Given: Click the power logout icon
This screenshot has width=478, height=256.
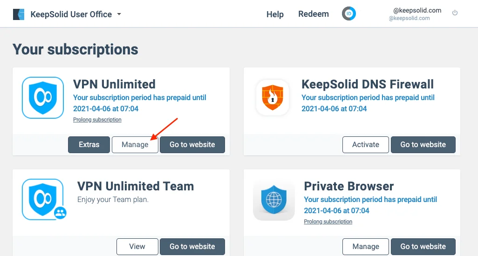Looking at the screenshot, I should [455, 13].
